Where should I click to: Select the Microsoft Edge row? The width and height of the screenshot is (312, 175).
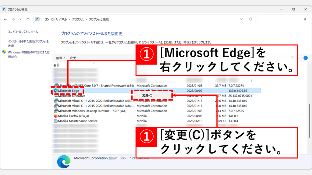click(x=157, y=91)
